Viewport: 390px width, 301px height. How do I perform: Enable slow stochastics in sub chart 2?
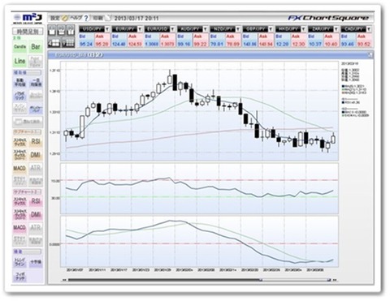(x=19, y=214)
